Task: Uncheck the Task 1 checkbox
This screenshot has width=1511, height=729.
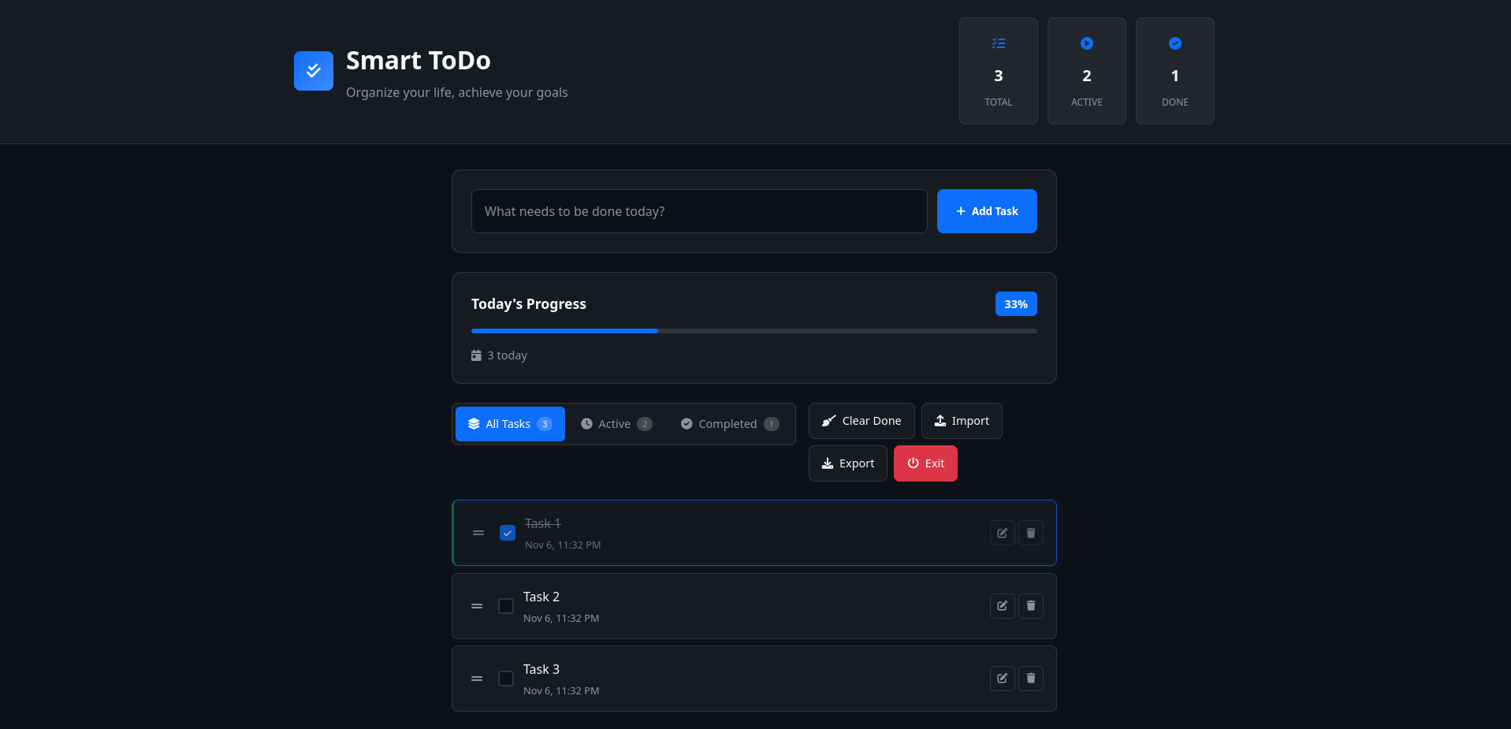Action: [508, 533]
